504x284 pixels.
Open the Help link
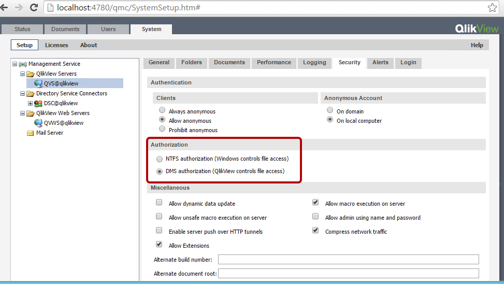(477, 46)
